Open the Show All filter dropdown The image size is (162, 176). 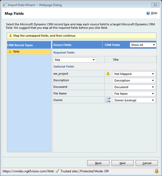(143, 45)
